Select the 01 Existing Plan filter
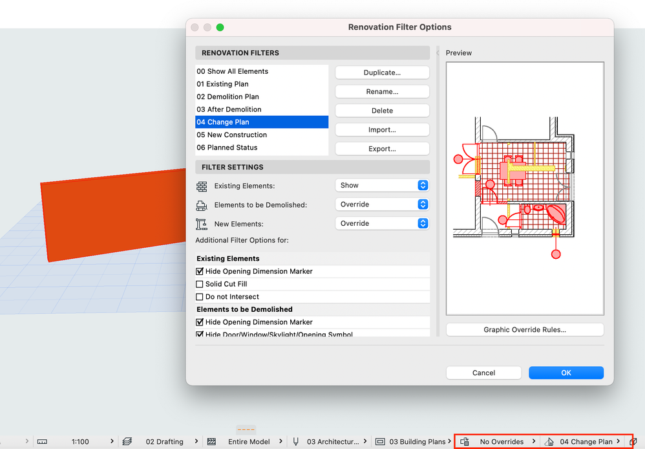Viewport: 645px width, 449px height. click(262, 84)
